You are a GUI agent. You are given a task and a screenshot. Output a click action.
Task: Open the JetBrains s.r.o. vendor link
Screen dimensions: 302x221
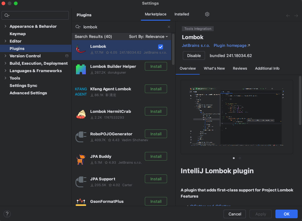[196, 46]
